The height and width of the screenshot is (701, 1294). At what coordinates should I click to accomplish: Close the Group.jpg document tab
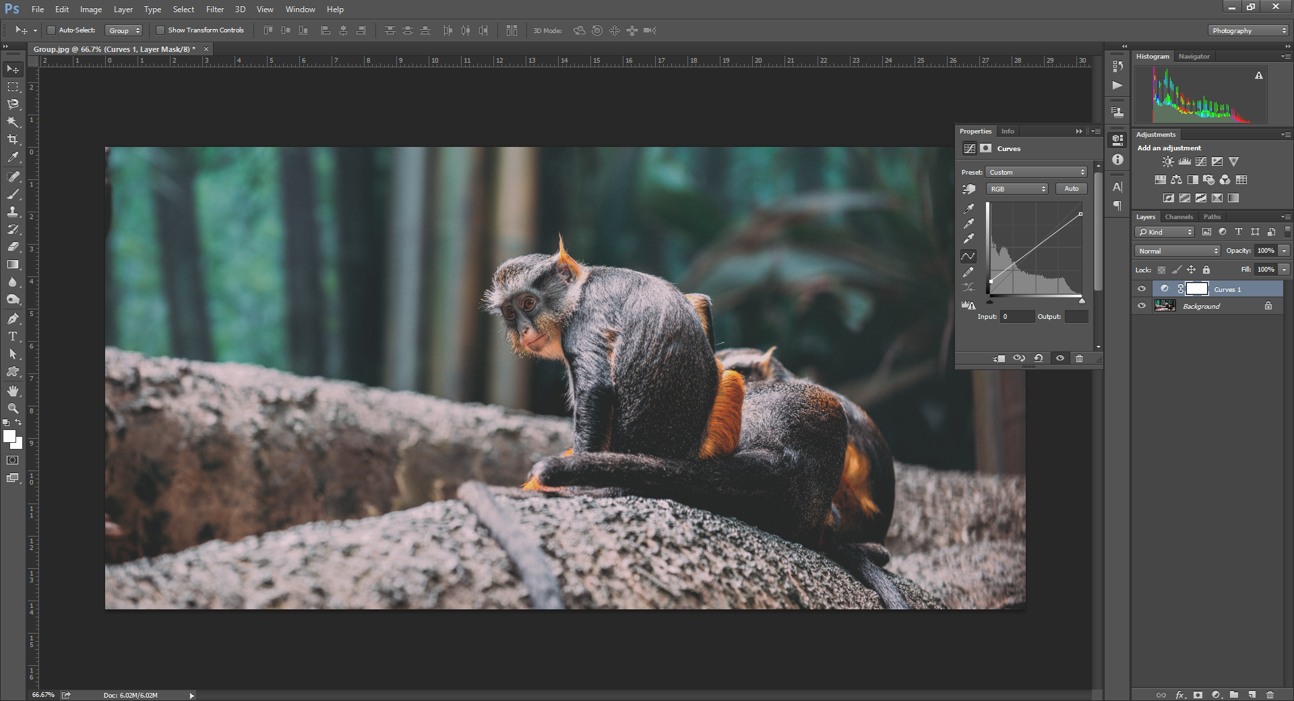click(x=206, y=49)
